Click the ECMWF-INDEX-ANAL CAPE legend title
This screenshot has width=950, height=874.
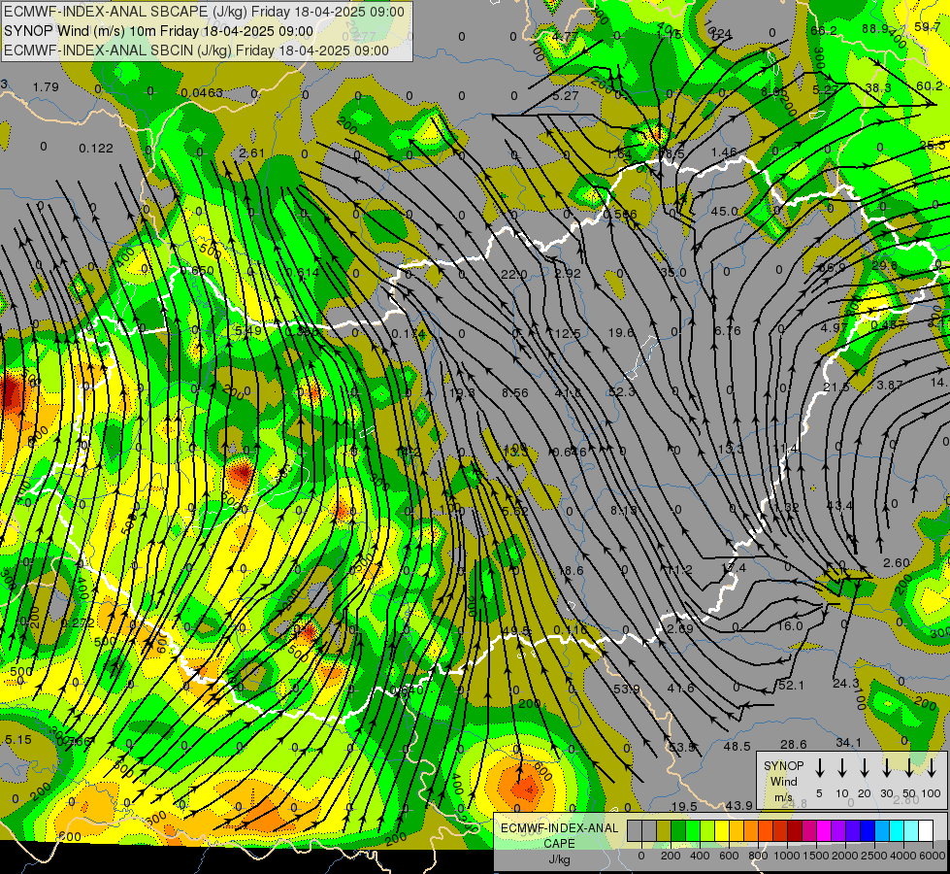tap(559, 844)
